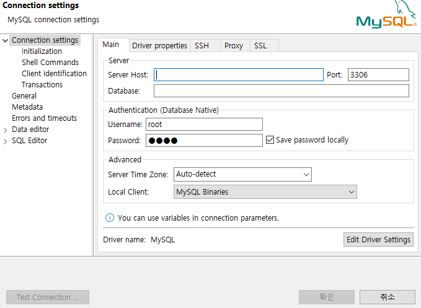
Task: Open the Server Time Zone dropdown
Action: (x=242, y=174)
